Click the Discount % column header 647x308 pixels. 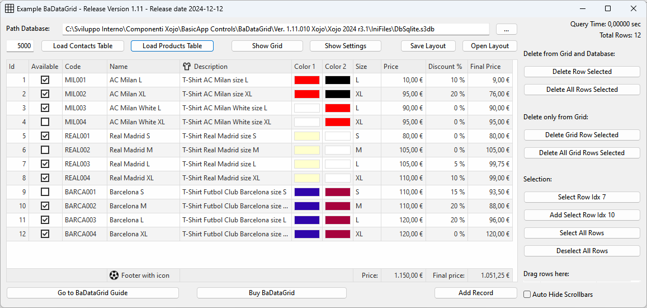pos(446,67)
